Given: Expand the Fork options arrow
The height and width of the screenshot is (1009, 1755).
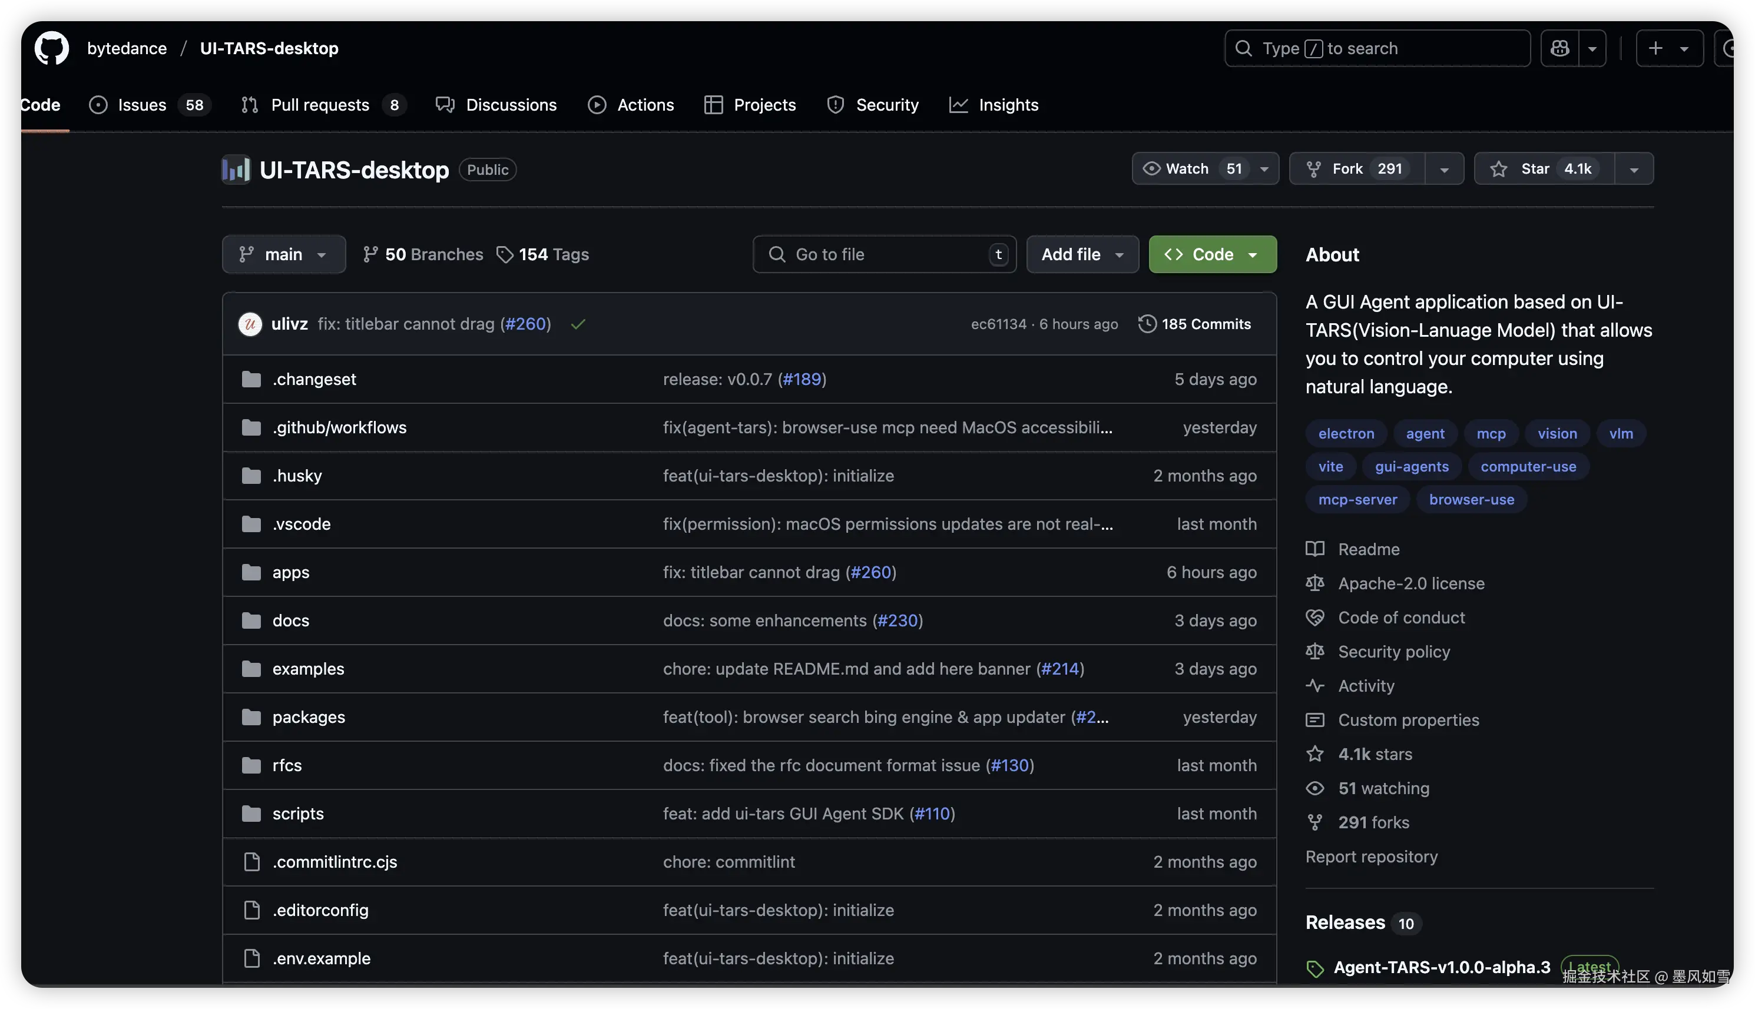Looking at the screenshot, I should click(x=1445, y=169).
